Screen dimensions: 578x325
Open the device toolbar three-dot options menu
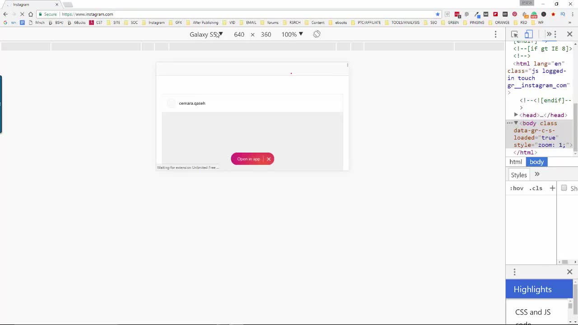point(495,34)
